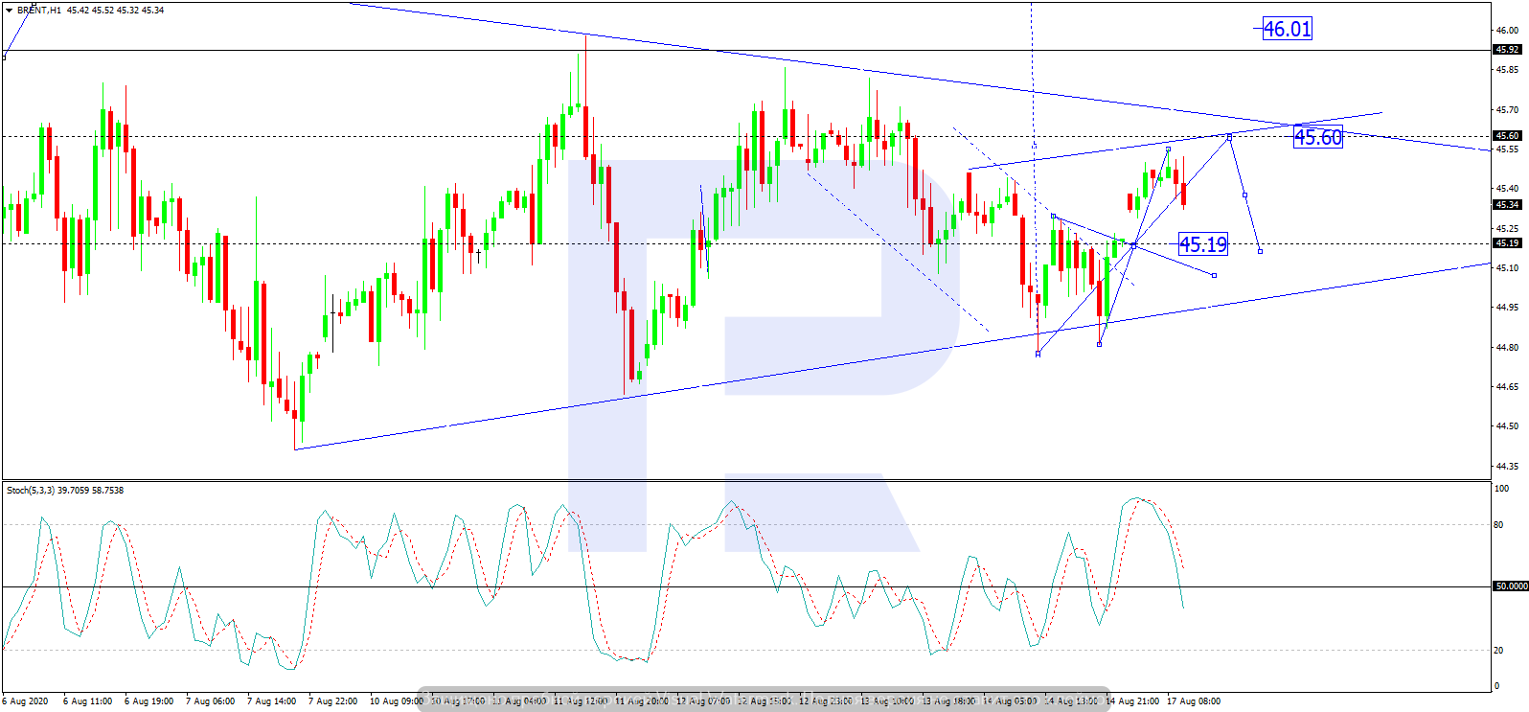
Task: Click the 7 Aug 06:00 time label
Action: pyautogui.click(x=211, y=701)
